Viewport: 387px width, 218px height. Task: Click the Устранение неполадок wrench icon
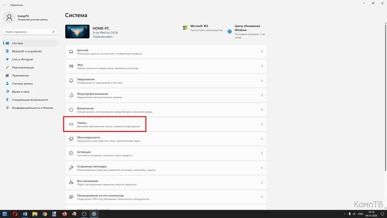[71, 168]
